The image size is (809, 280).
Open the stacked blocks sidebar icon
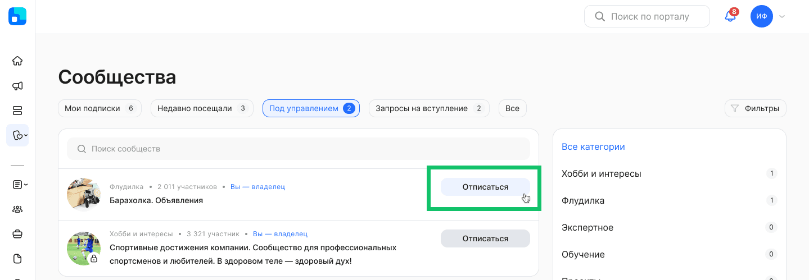[x=17, y=111]
